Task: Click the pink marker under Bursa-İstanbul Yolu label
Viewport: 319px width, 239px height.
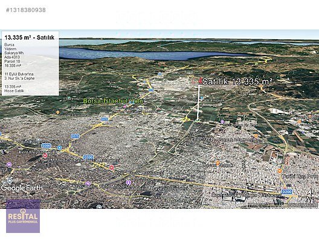Action: pyautogui.click(x=124, y=106)
